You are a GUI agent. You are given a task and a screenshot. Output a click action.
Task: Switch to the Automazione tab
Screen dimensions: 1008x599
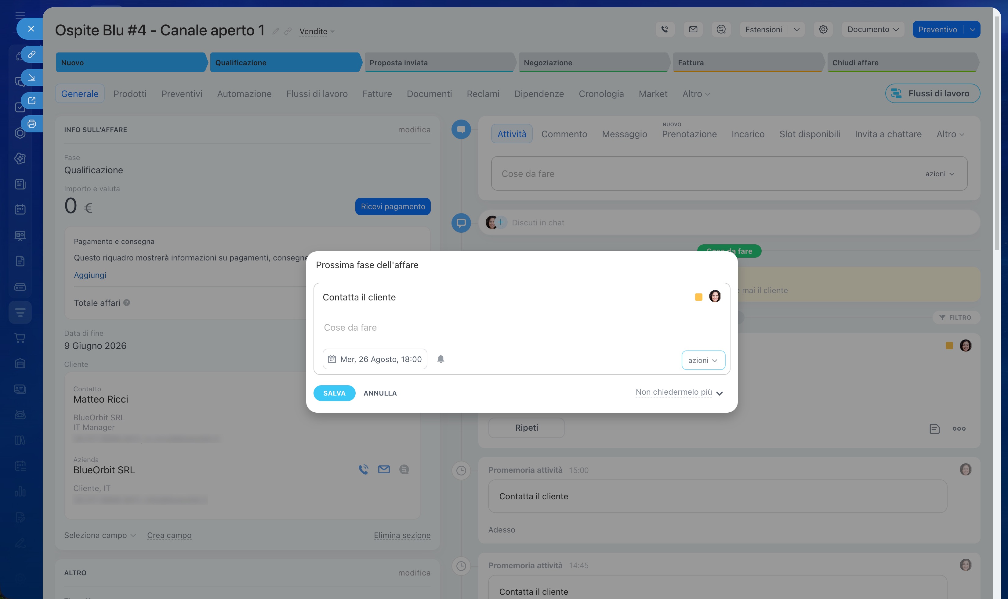(244, 94)
